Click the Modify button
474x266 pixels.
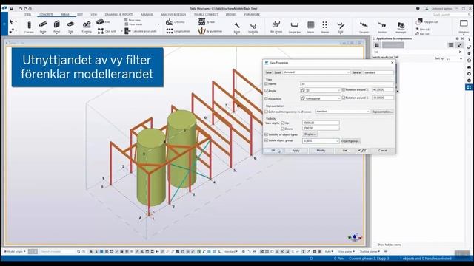point(321,150)
